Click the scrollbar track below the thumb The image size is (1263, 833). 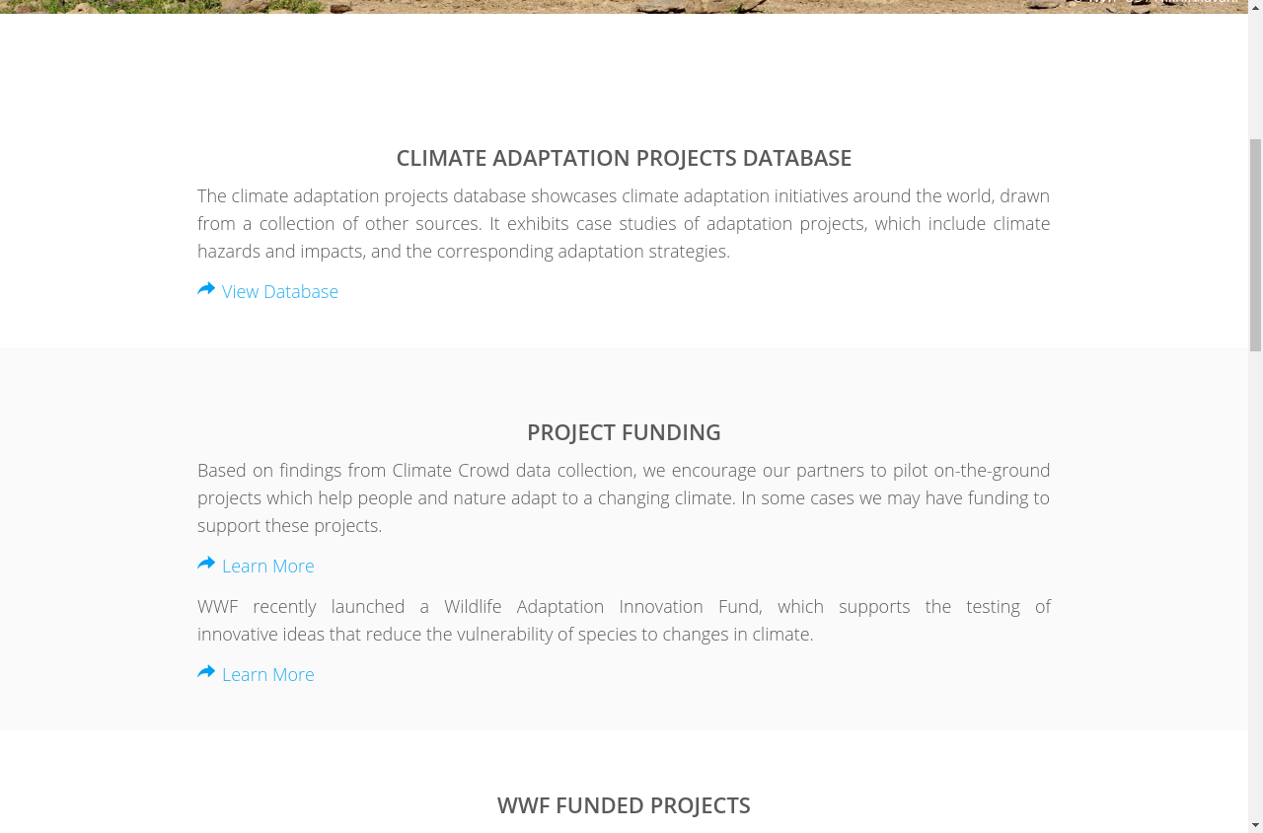(1255, 592)
